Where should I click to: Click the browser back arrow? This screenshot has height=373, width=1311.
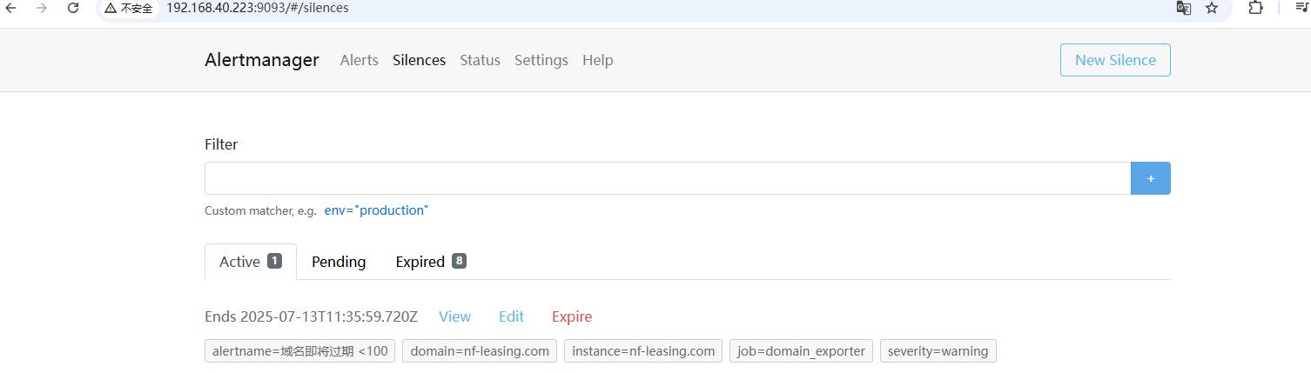tap(11, 8)
